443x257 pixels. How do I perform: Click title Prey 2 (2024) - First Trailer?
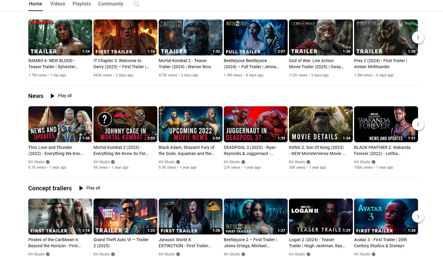click(381, 64)
